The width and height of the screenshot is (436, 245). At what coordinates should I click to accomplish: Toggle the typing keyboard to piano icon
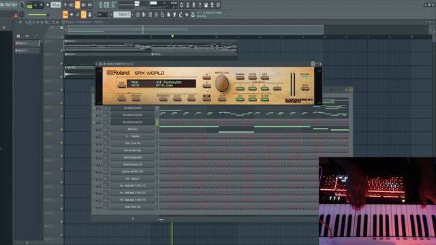pos(65,14)
